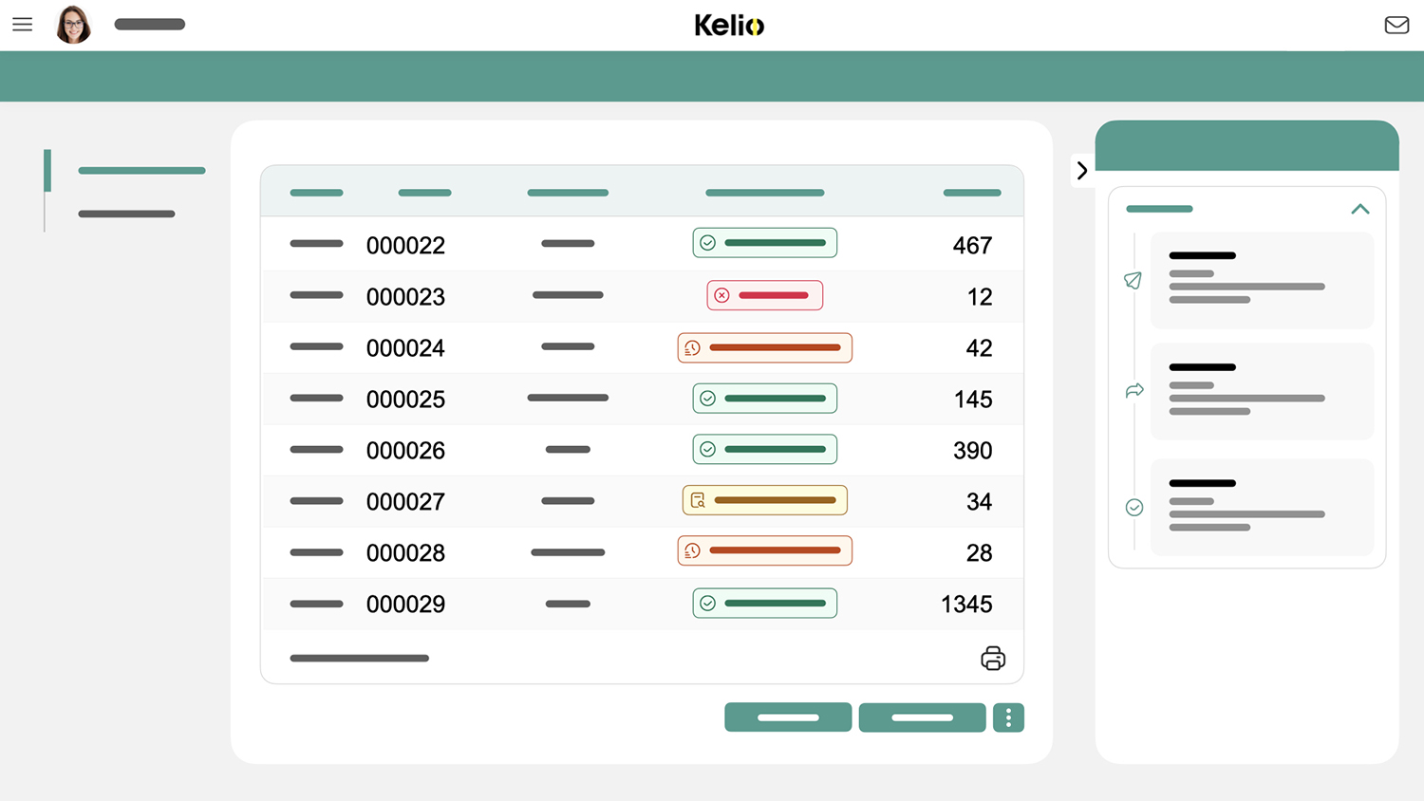Collapse the side panel using the arrow tab
Screen dimensions: 1424x801
(1082, 171)
